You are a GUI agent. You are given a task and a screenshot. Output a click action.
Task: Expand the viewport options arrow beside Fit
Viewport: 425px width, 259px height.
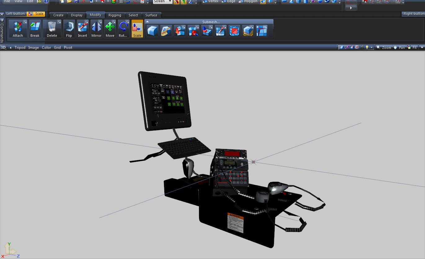(x=422, y=48)
